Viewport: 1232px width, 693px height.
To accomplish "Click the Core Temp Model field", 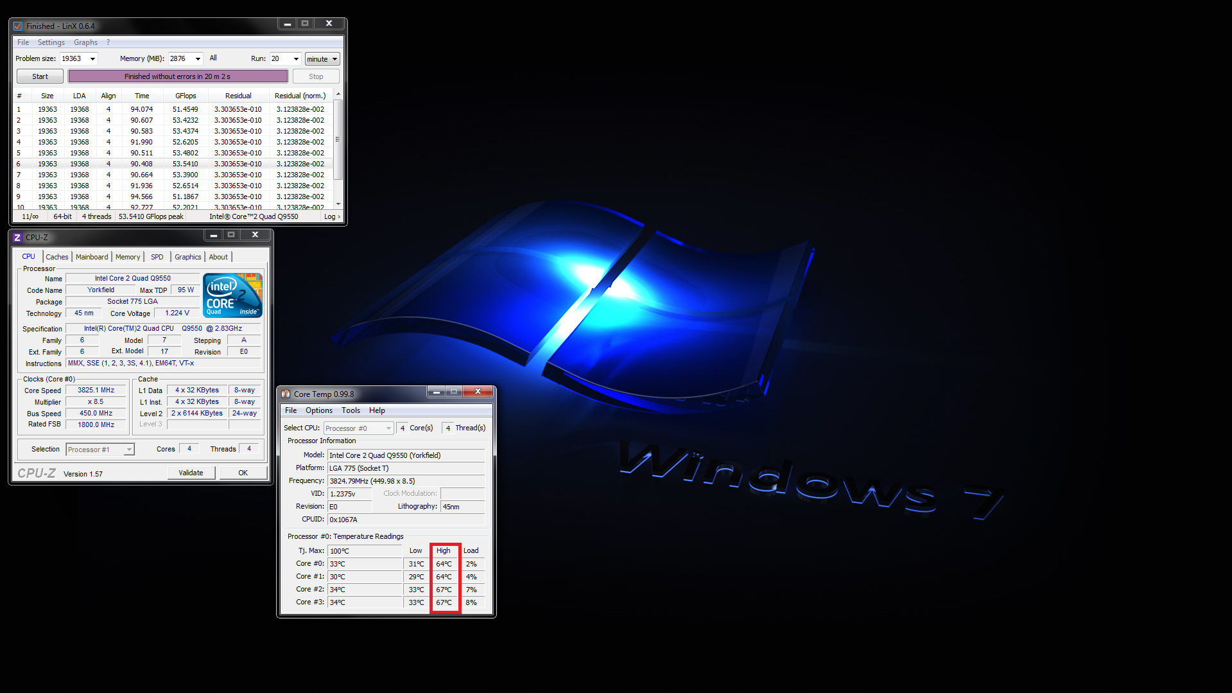I will [x=406, y=455].
